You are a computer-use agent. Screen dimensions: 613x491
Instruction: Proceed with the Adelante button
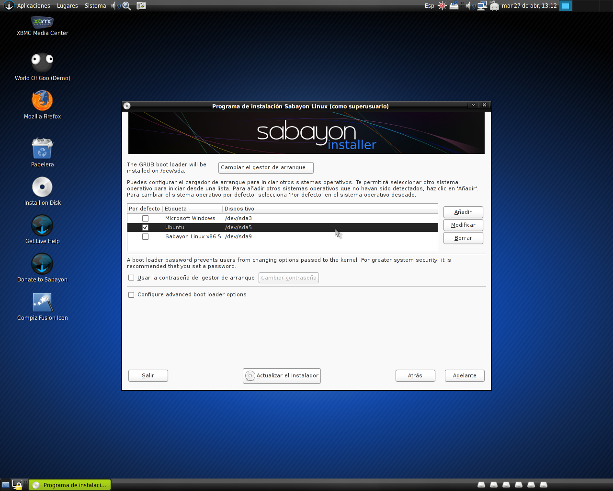[x=465, y=375]
